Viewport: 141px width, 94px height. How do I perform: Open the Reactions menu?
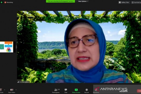(x=96, y=91)
